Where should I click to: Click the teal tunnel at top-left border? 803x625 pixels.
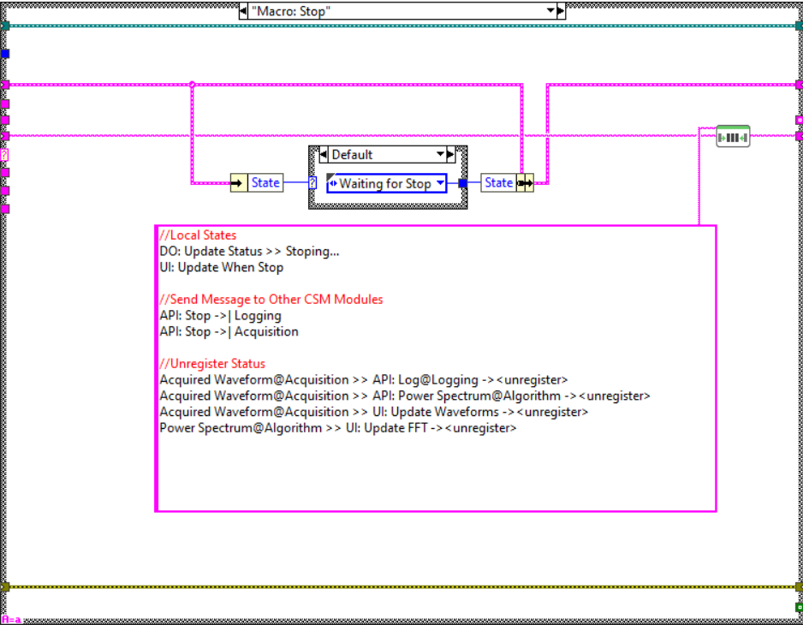4,26
